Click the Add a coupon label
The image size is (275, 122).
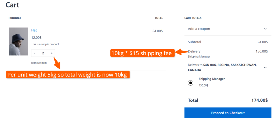(199, 29)
